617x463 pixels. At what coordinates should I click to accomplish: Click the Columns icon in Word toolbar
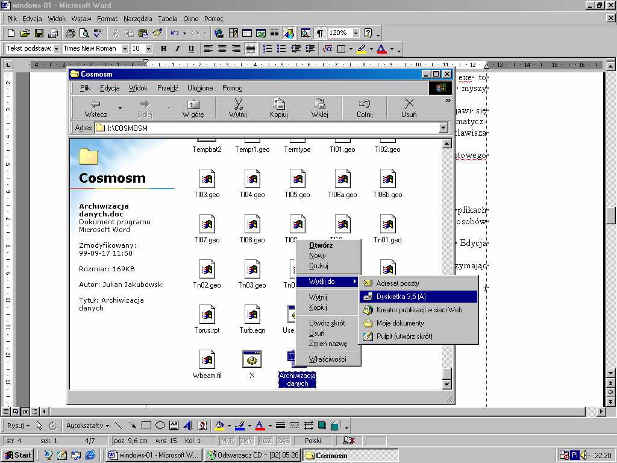pos(274,33)
